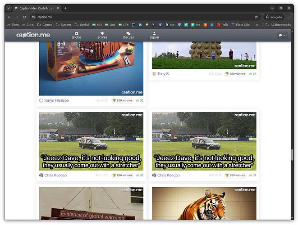Screen dimensions: 298x225
Task: Click thumbs-up 31 on Karyn Harrison's caption
Action: [x=140, y=100]
